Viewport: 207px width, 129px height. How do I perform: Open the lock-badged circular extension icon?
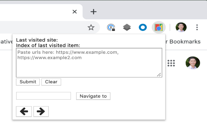pos(111,28)
